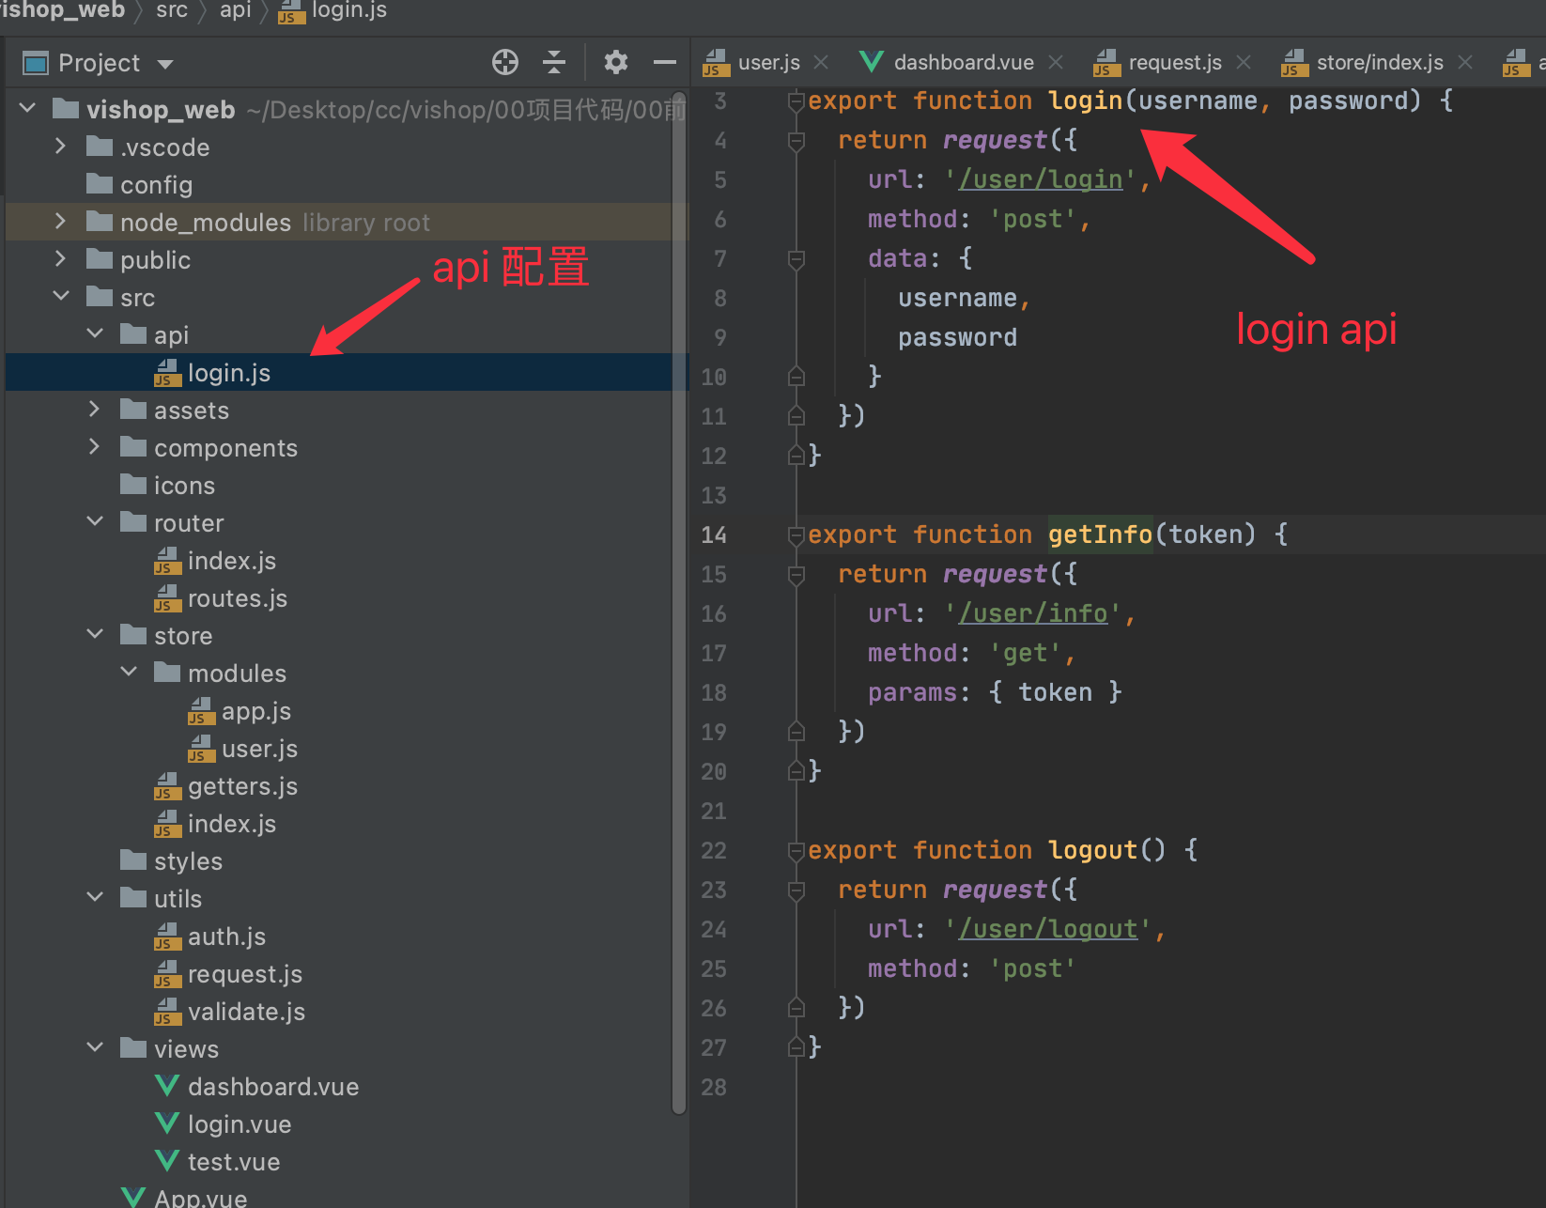This screenshot has height=1208, width=1546.
Task: Click the getInfo function name
Action: pyautogui.click(x=1100, y=534)
